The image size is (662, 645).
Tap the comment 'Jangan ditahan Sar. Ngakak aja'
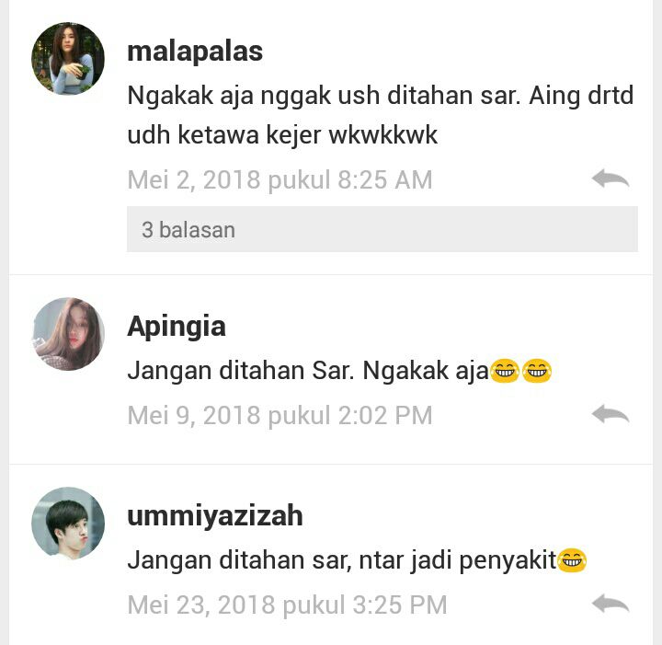click(308, 371)
